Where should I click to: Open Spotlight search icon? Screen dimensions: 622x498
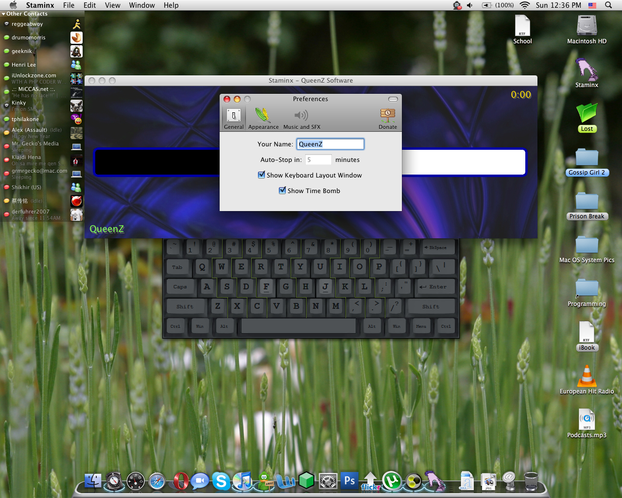click(x=608, y=5)
